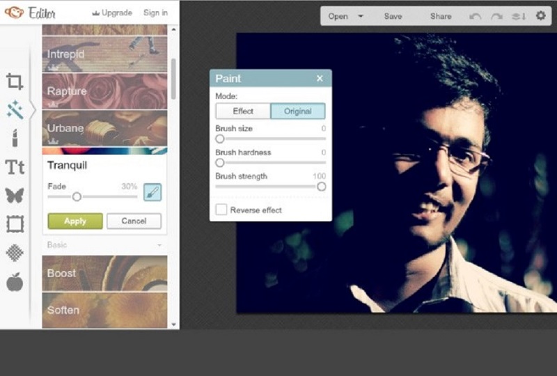Screen dimensions: 557x376
Task: Cancel the Tranquil effect
Action: coord(134,221)
